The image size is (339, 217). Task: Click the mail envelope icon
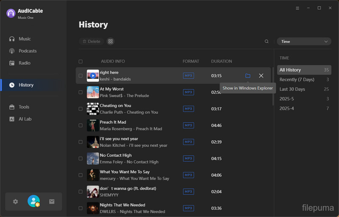pos(52,201)
